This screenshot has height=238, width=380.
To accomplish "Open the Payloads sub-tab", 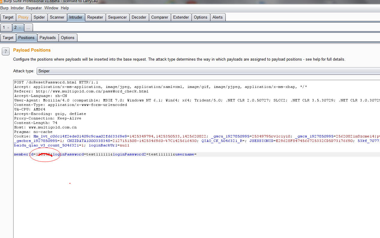I will pos(48,38).
